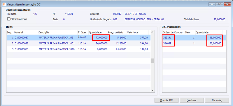Click the unit price 24,64000
233x106 pixels.
121,49
